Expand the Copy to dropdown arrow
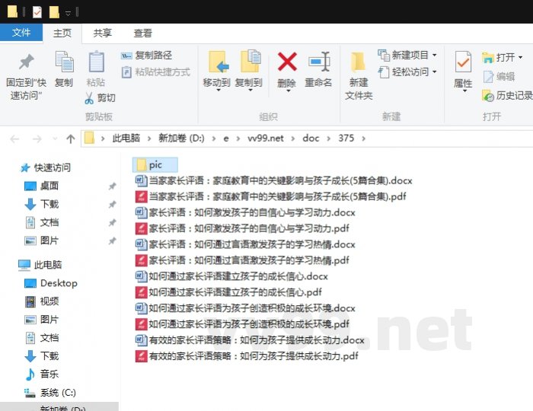The height and width of the screenshot is (411, 533). pos(250,91)
